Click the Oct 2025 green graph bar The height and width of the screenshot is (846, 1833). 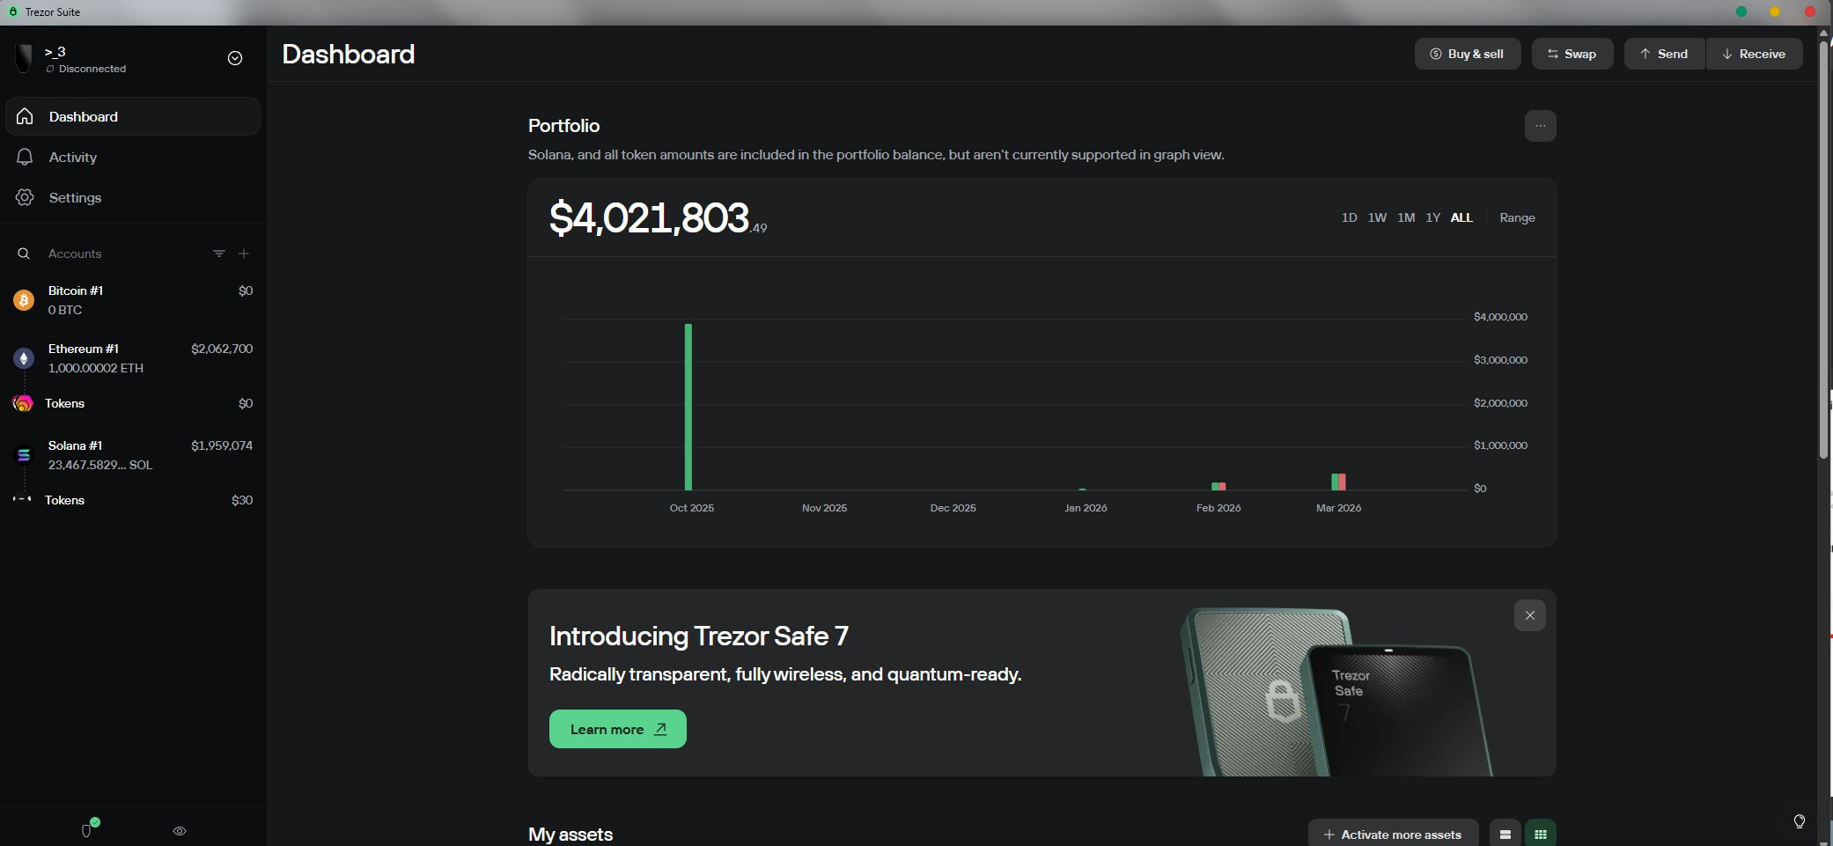tap(688, 407)
